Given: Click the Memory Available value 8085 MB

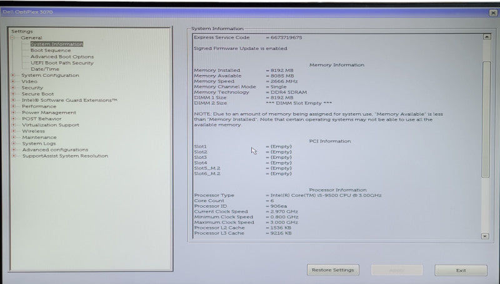Looking at the screenshot, I should 282,76.
